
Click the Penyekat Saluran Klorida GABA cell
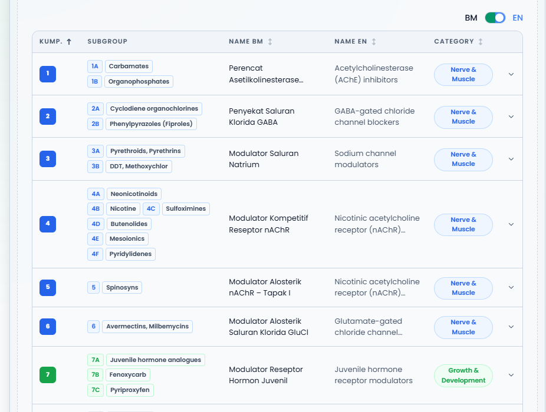[262, 117]
